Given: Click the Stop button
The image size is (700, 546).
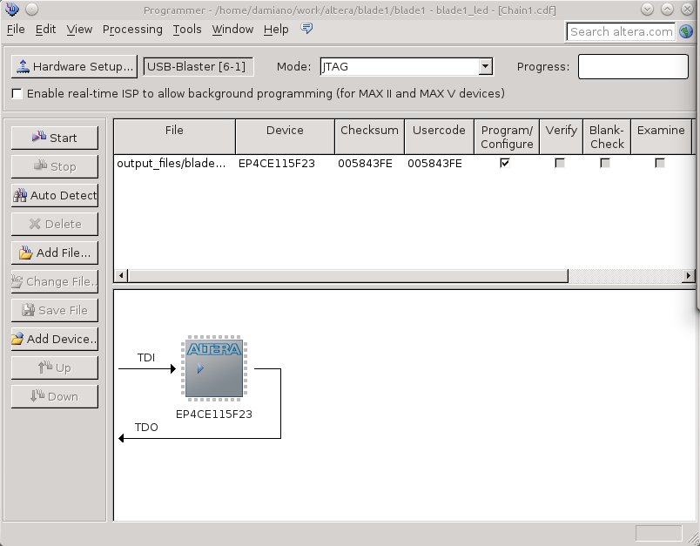Looking at the screenshot, I should tap(55, 166).
